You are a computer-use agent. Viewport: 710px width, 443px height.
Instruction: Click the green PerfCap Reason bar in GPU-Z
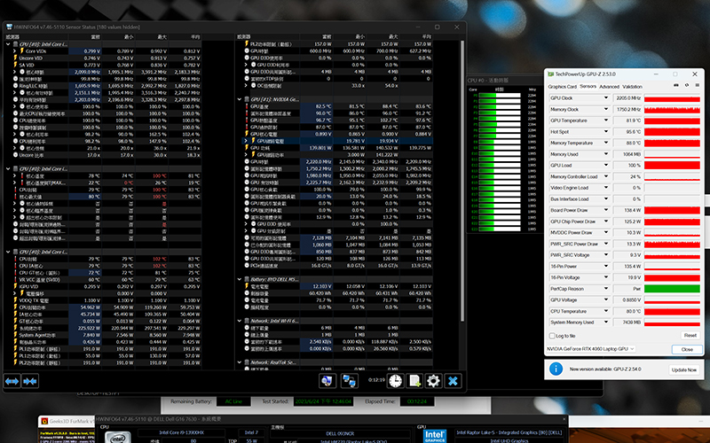[672, 289]
